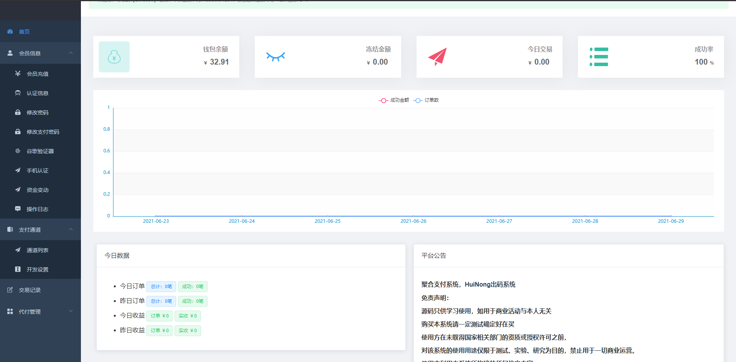This screenshot has height=362, width=736.
Task: Click the 资金变动 funds icon
Action: tap(18, 190)
